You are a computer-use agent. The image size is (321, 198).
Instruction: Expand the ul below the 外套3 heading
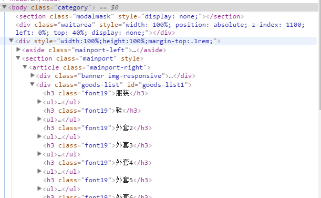(39, 154)
